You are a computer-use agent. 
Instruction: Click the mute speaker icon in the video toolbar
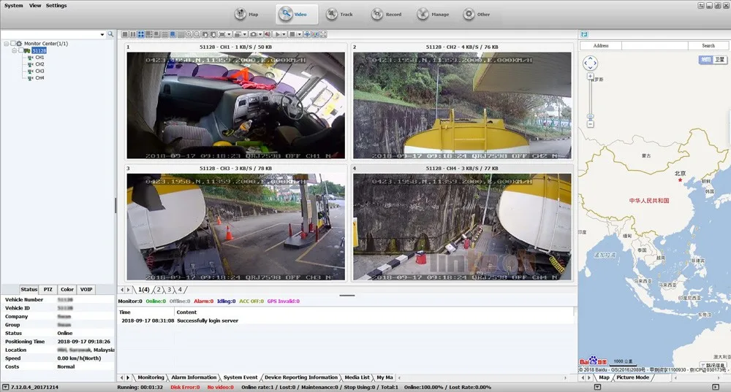[268, 34]
